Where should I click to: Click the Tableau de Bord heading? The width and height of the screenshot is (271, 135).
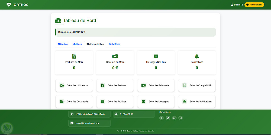point(79,20)
